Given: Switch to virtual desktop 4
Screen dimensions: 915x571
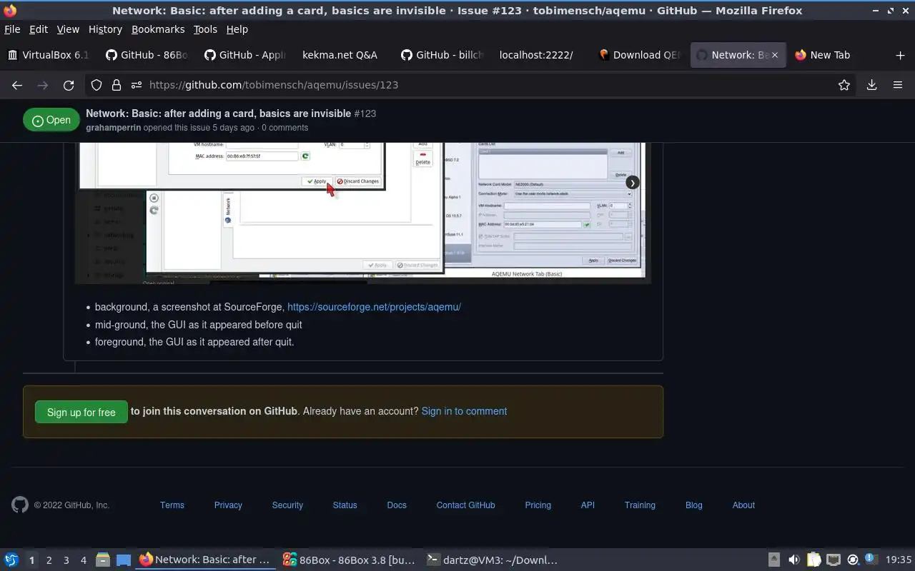Looking at the screenshot, I should pyautogui.click(x=84, y=560).
